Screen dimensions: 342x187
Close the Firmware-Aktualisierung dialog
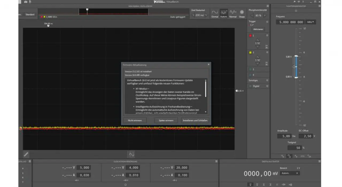[208, 64]
